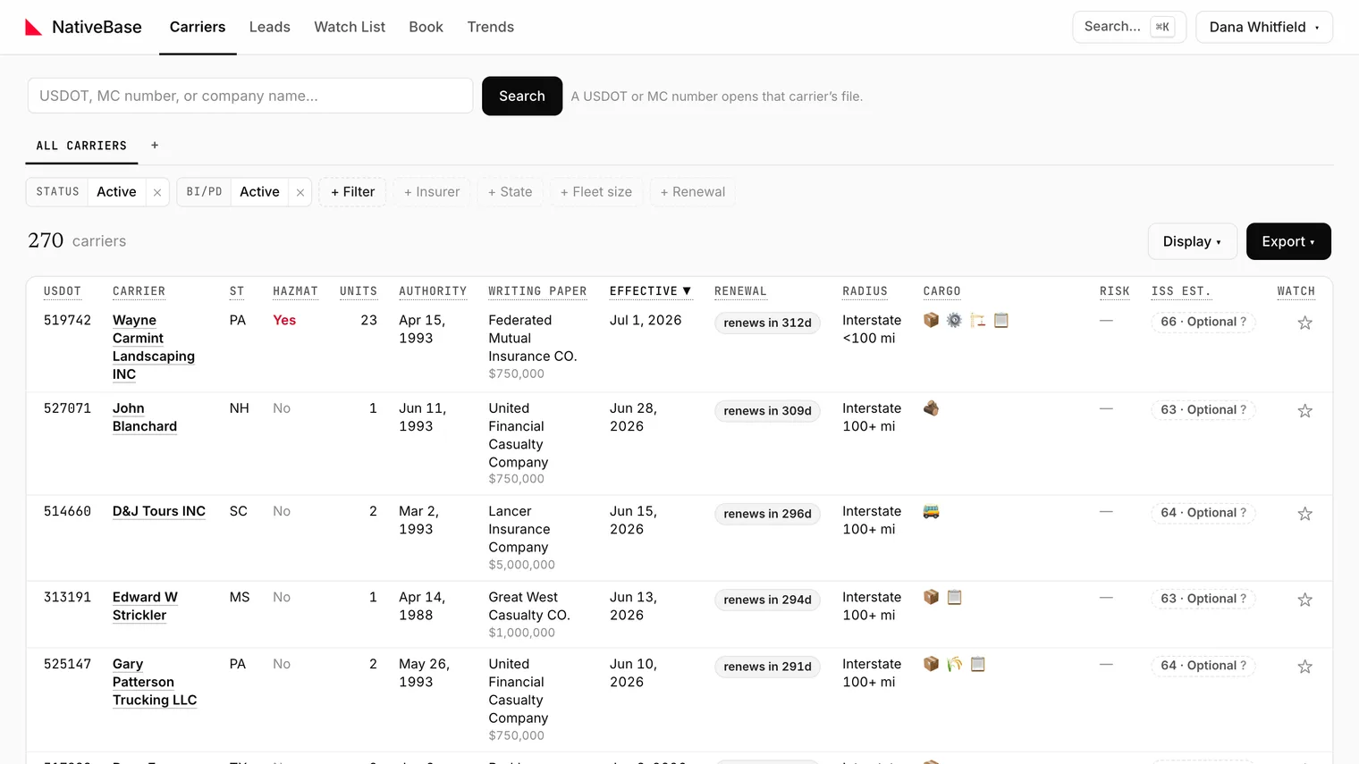Sort by the Effective column header
The image size is (1359, 764).
click(x=650, y=291)
